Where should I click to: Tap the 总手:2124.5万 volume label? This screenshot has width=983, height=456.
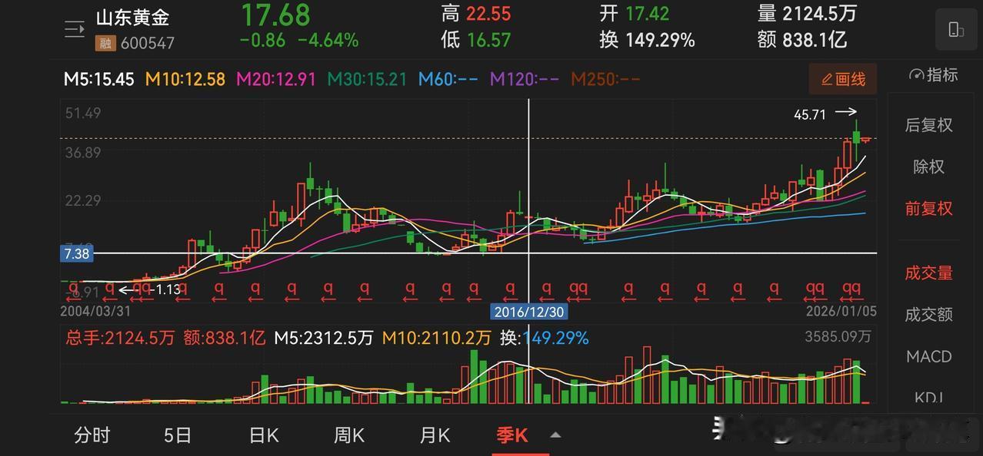[119, 337]
